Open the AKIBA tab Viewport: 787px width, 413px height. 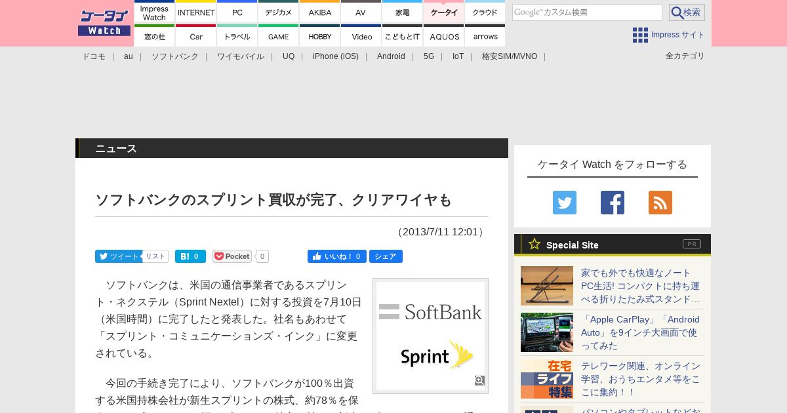coord(320,12)
